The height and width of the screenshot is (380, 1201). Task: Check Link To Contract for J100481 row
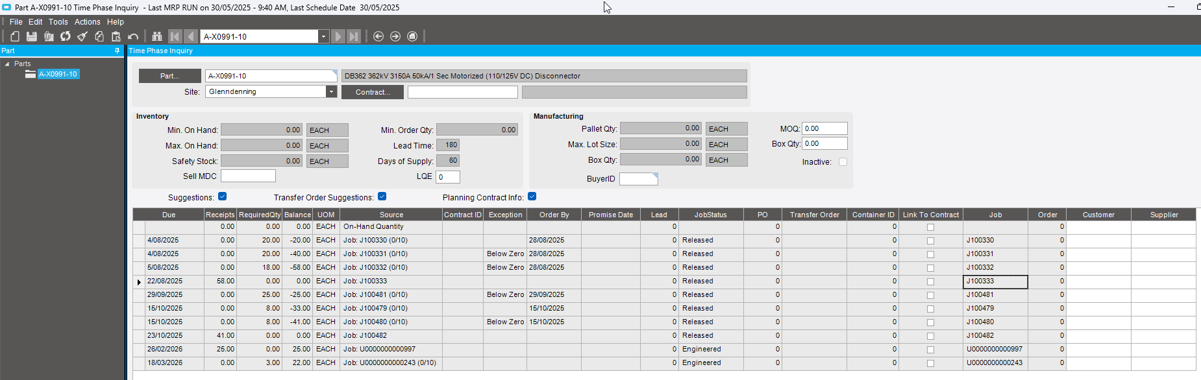[930, 295]
